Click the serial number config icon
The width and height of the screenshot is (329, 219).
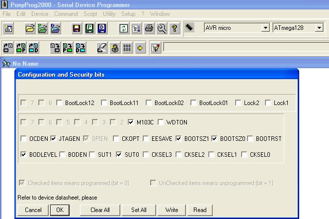tap(127, 48)
